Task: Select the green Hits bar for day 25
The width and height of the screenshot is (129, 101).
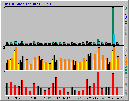Action: click(98, 40)
